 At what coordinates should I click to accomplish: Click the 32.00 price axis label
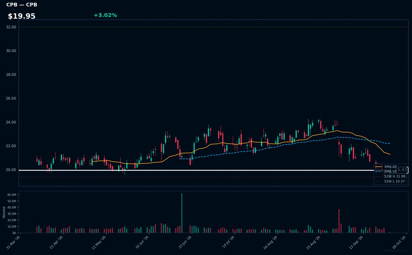[x=11, y=27]
